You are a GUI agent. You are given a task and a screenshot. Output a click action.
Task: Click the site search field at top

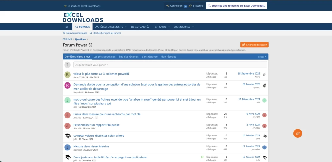(236, 6)
